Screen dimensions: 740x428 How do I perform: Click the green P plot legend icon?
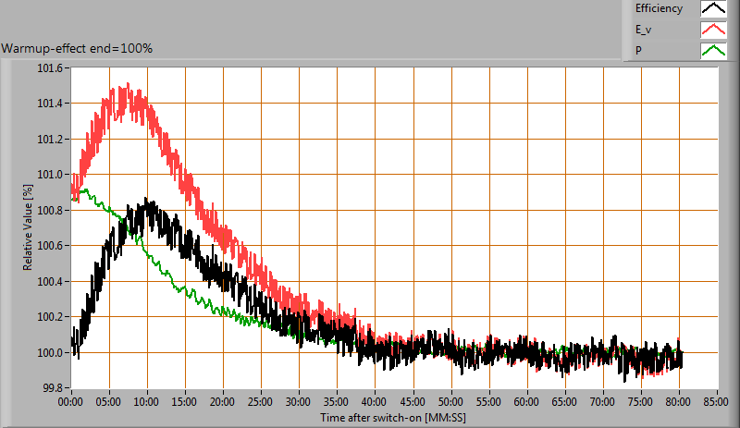click(712, 51)
